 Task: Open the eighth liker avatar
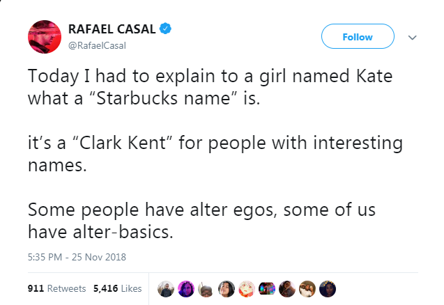click(308, 288)
